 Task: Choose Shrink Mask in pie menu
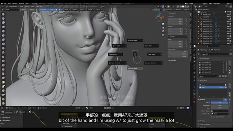tap(151, 46)
